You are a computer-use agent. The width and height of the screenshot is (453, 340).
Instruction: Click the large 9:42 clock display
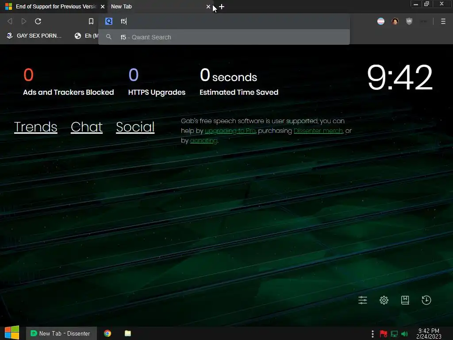(399, 77)
